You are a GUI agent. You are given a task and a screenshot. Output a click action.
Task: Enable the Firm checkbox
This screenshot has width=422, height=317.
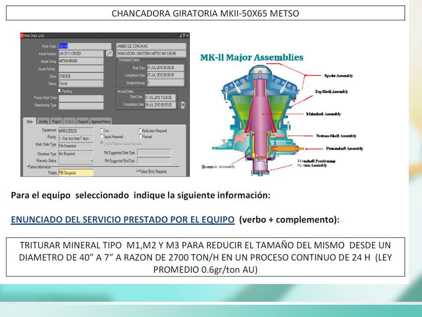click(x=102, y=130)
